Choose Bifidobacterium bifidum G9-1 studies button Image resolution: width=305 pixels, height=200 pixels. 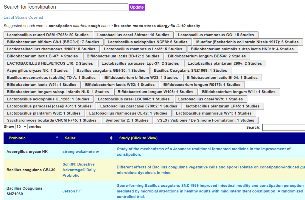[x=53, y=42]
